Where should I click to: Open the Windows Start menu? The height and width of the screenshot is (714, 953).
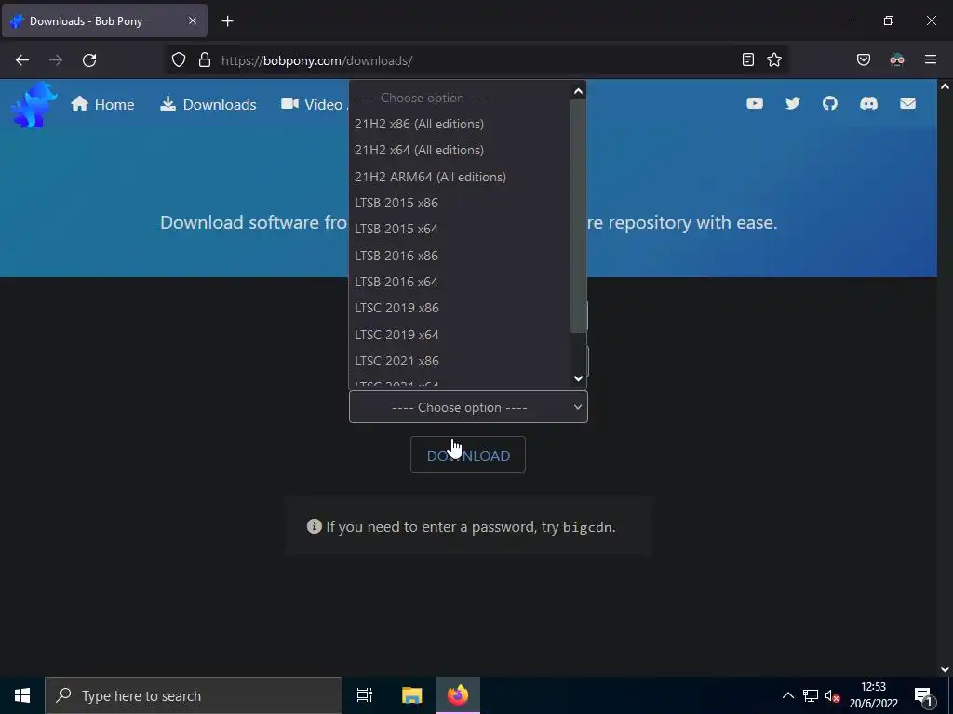coord(22,695)
